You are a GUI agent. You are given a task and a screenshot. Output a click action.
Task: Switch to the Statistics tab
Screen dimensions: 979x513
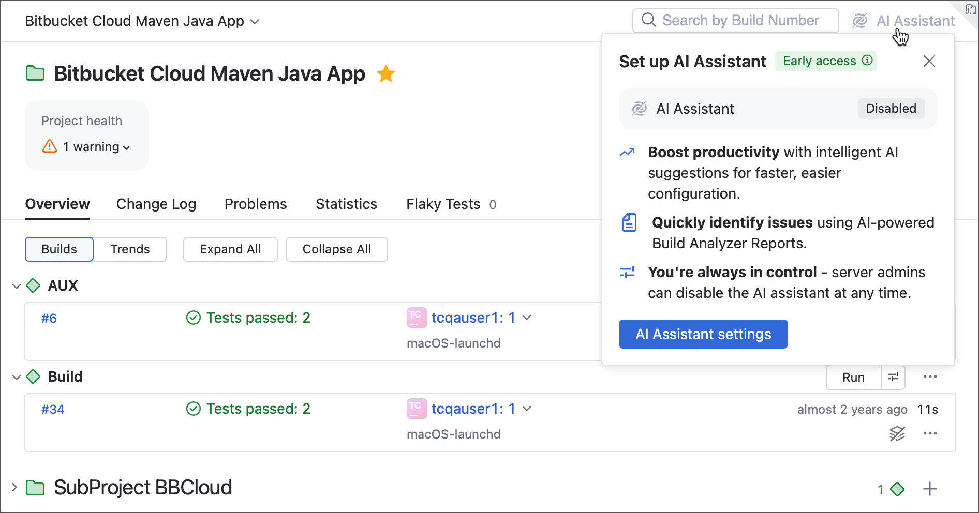coord(346,204)
